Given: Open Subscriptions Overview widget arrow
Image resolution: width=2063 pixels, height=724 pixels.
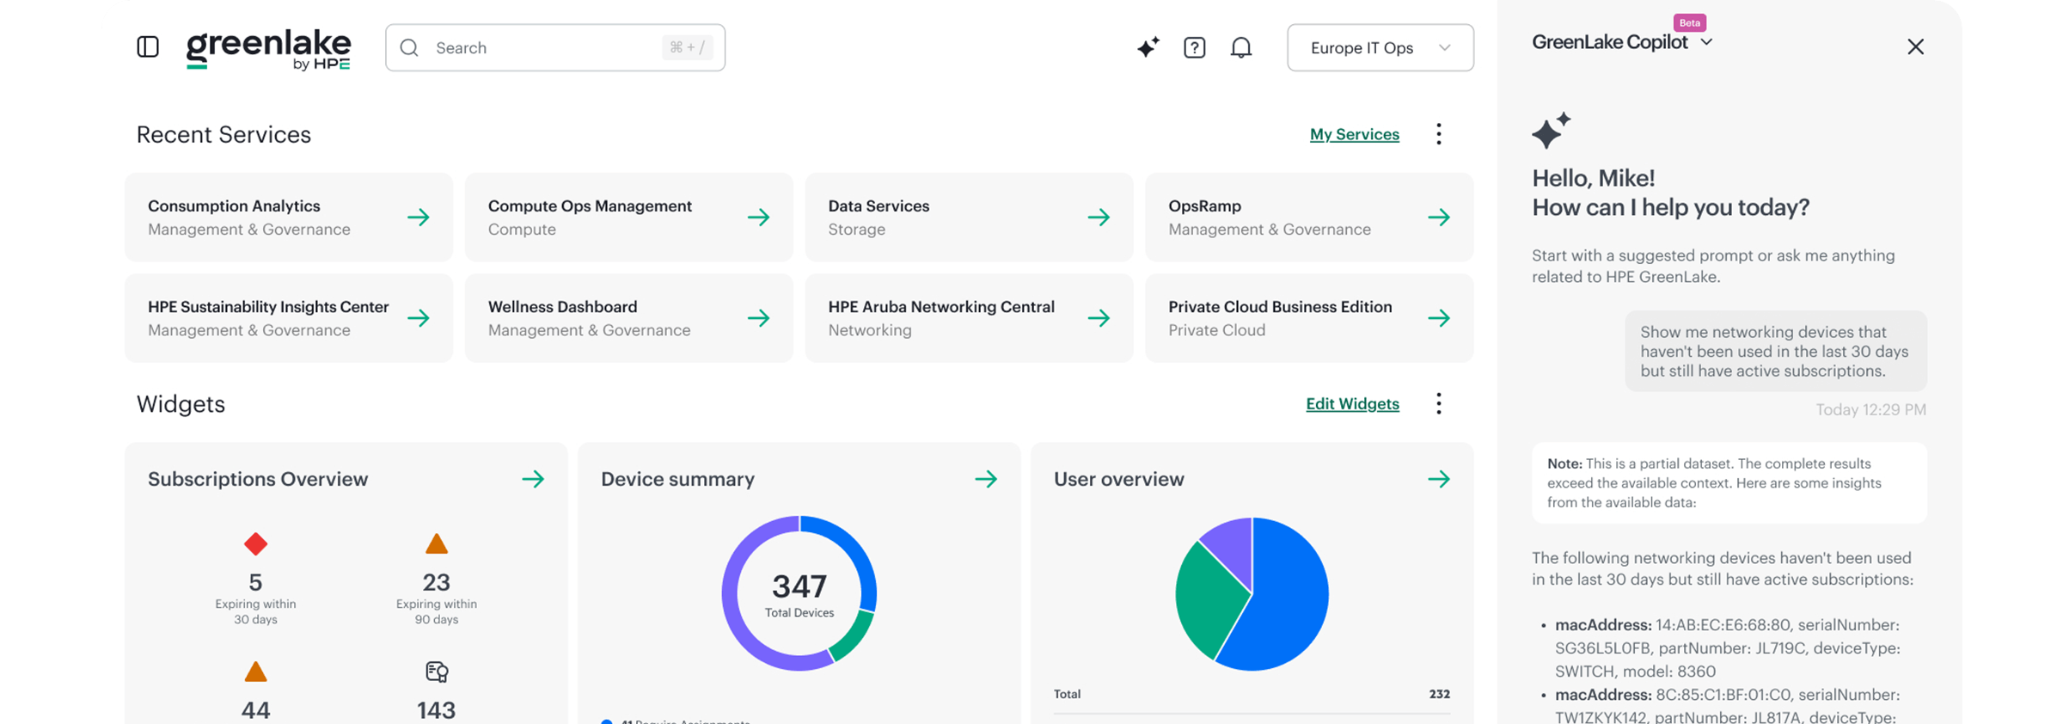Looking at the screenshot, I should tap(533, 479).
